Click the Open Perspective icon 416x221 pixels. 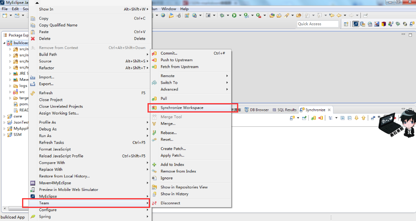click(346, 24)
